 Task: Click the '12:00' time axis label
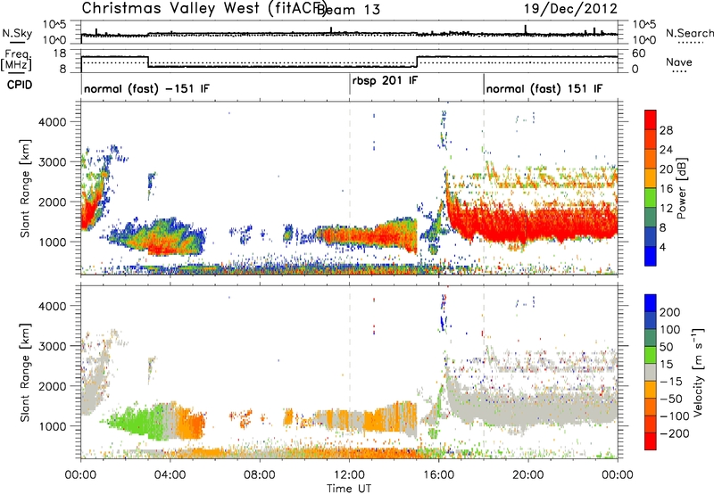349,475
